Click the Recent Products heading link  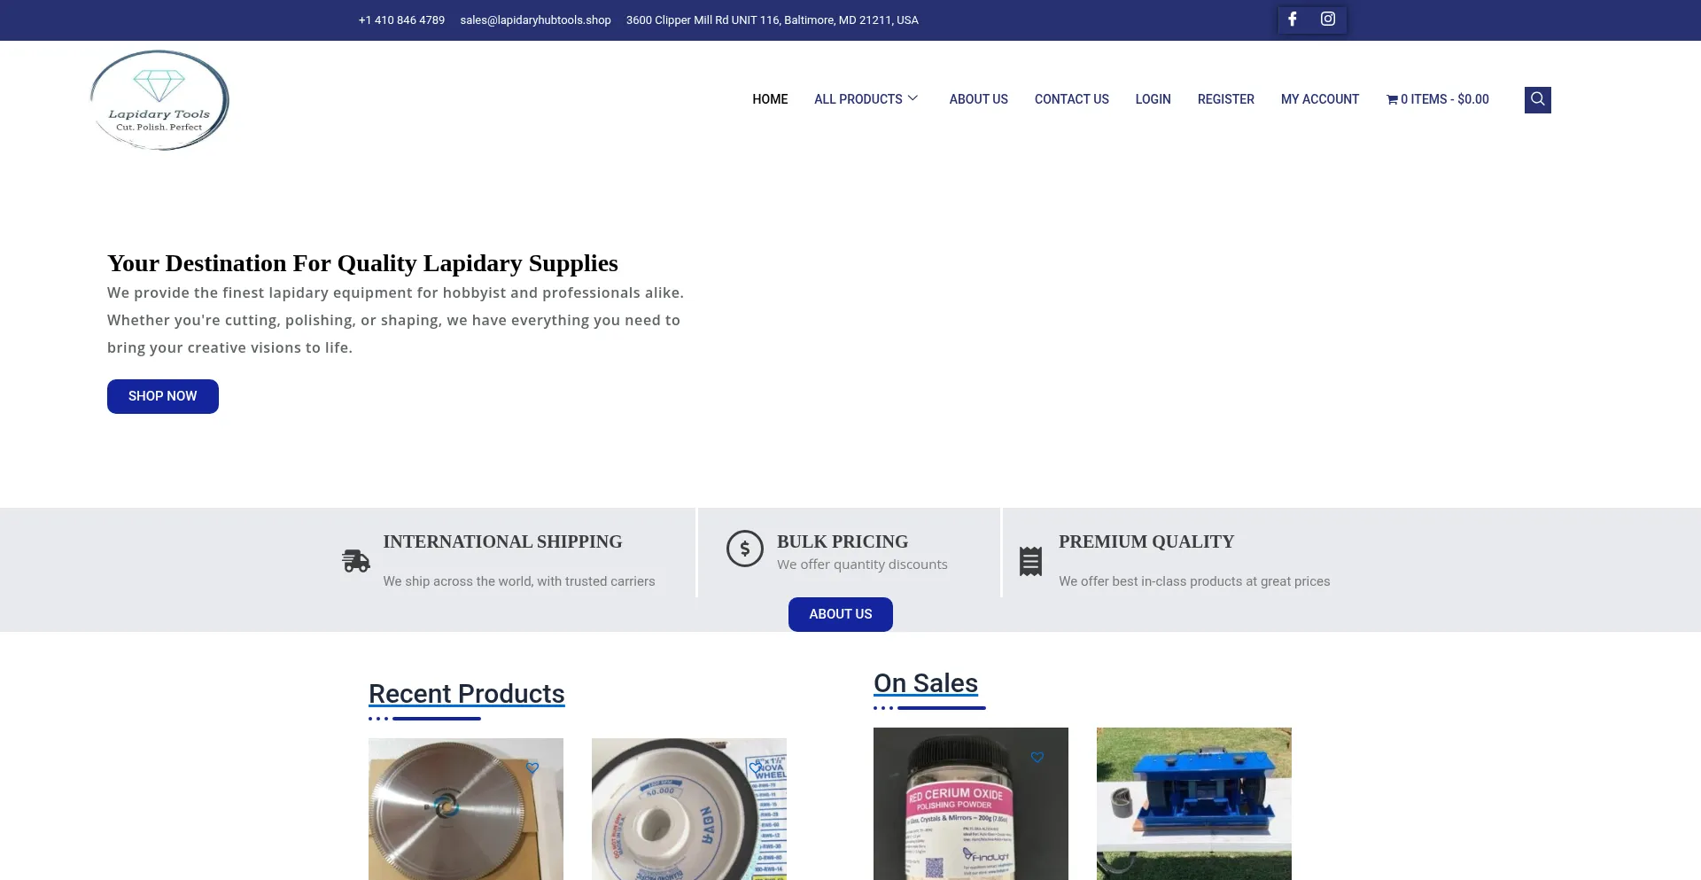(x=467, y=694)
